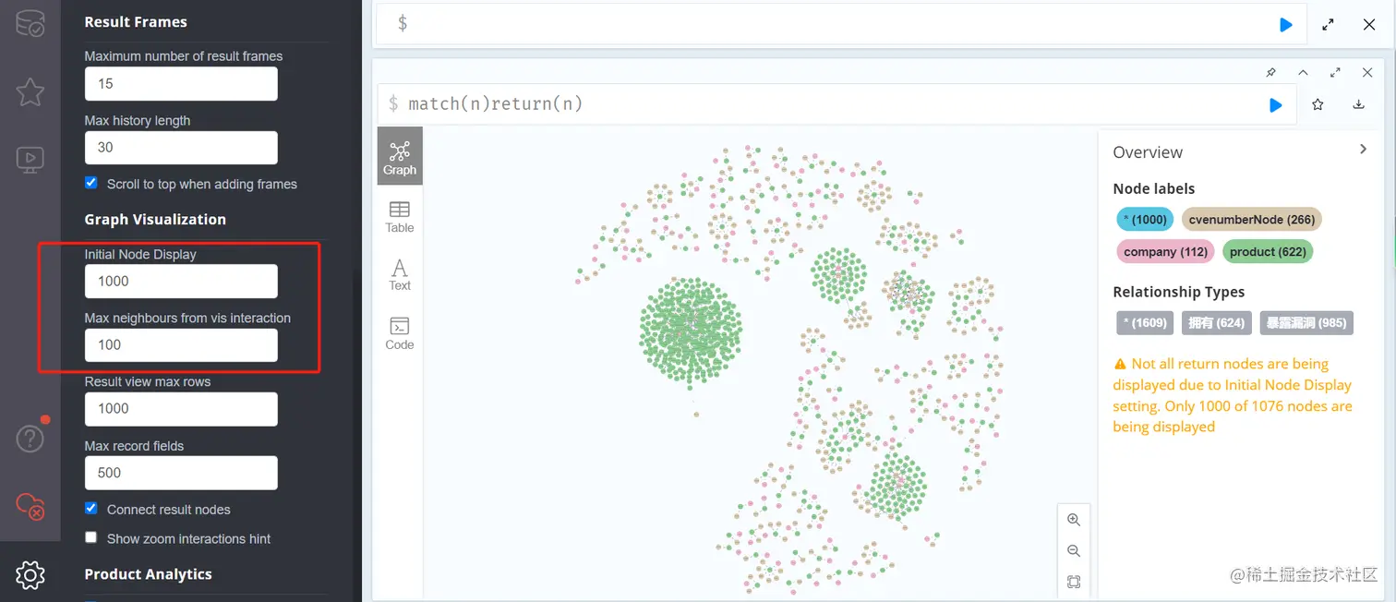1396x602 pixels.
Task: Download the result with the export icon
Action: coord(1358,105)
